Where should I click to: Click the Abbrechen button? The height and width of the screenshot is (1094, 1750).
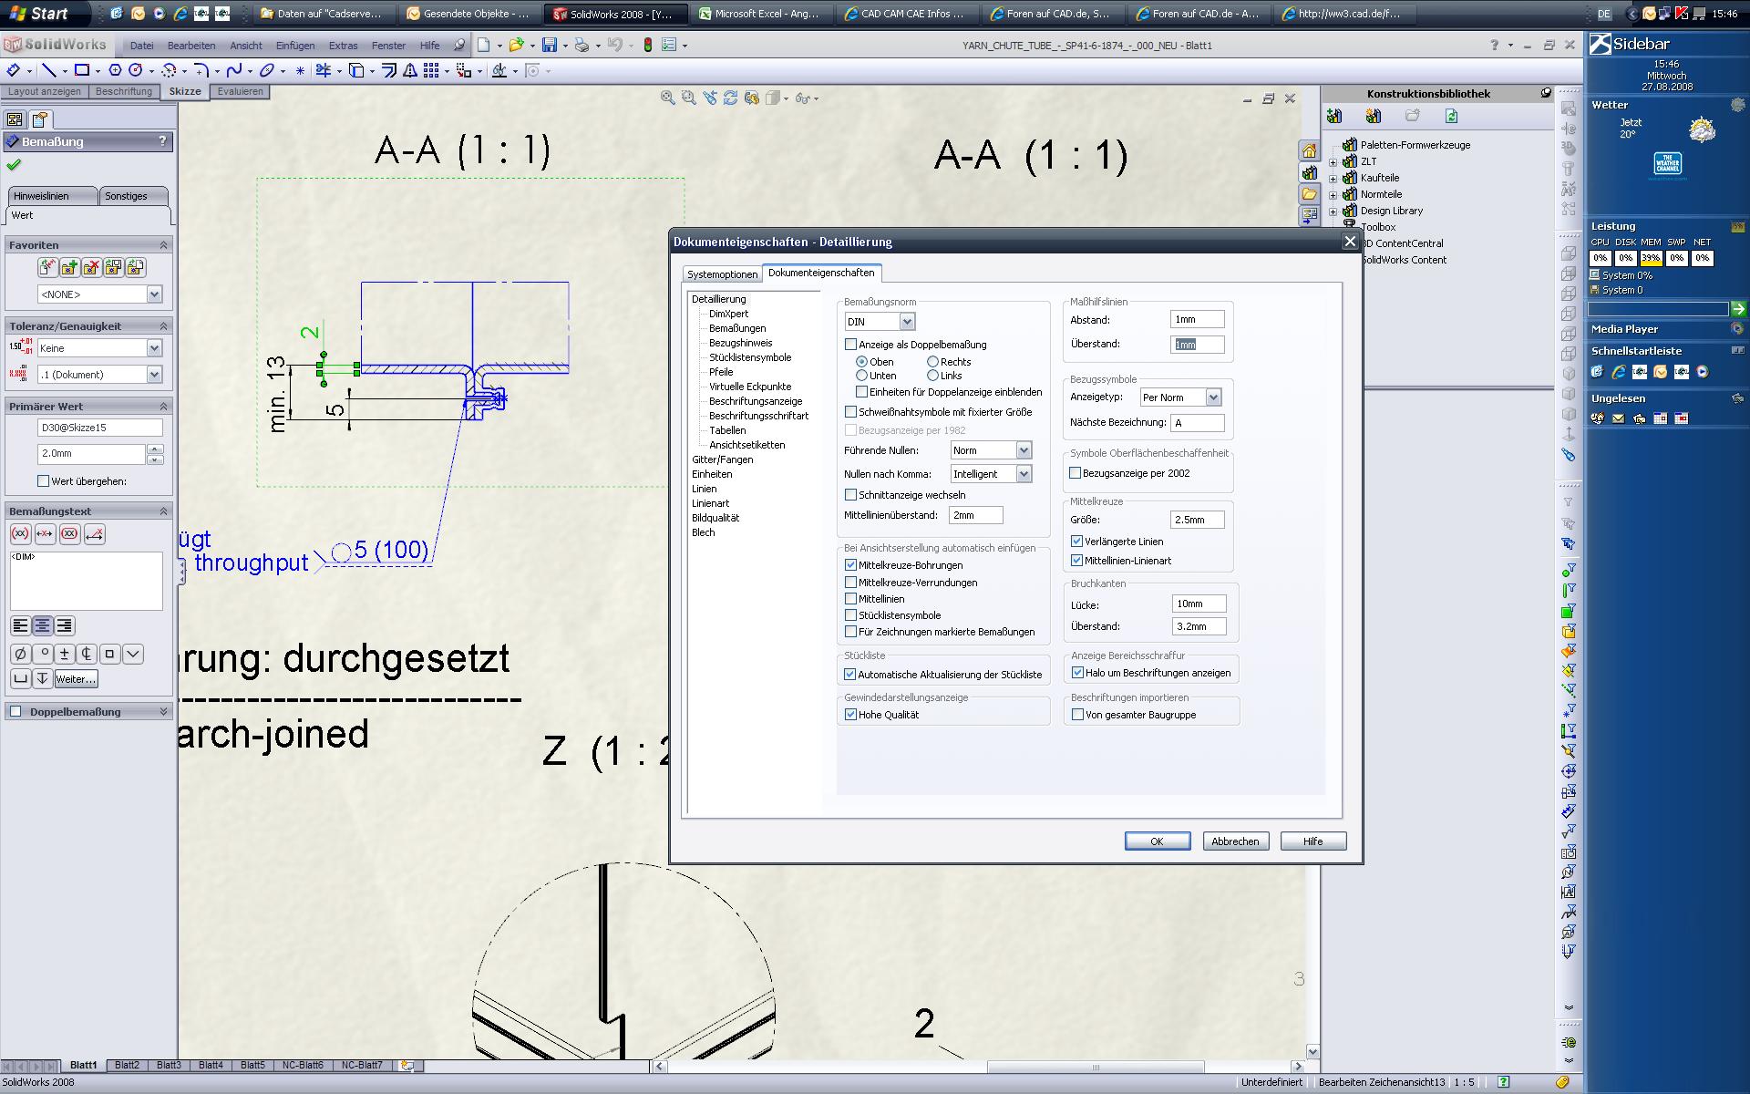(x=1235, y=841)
